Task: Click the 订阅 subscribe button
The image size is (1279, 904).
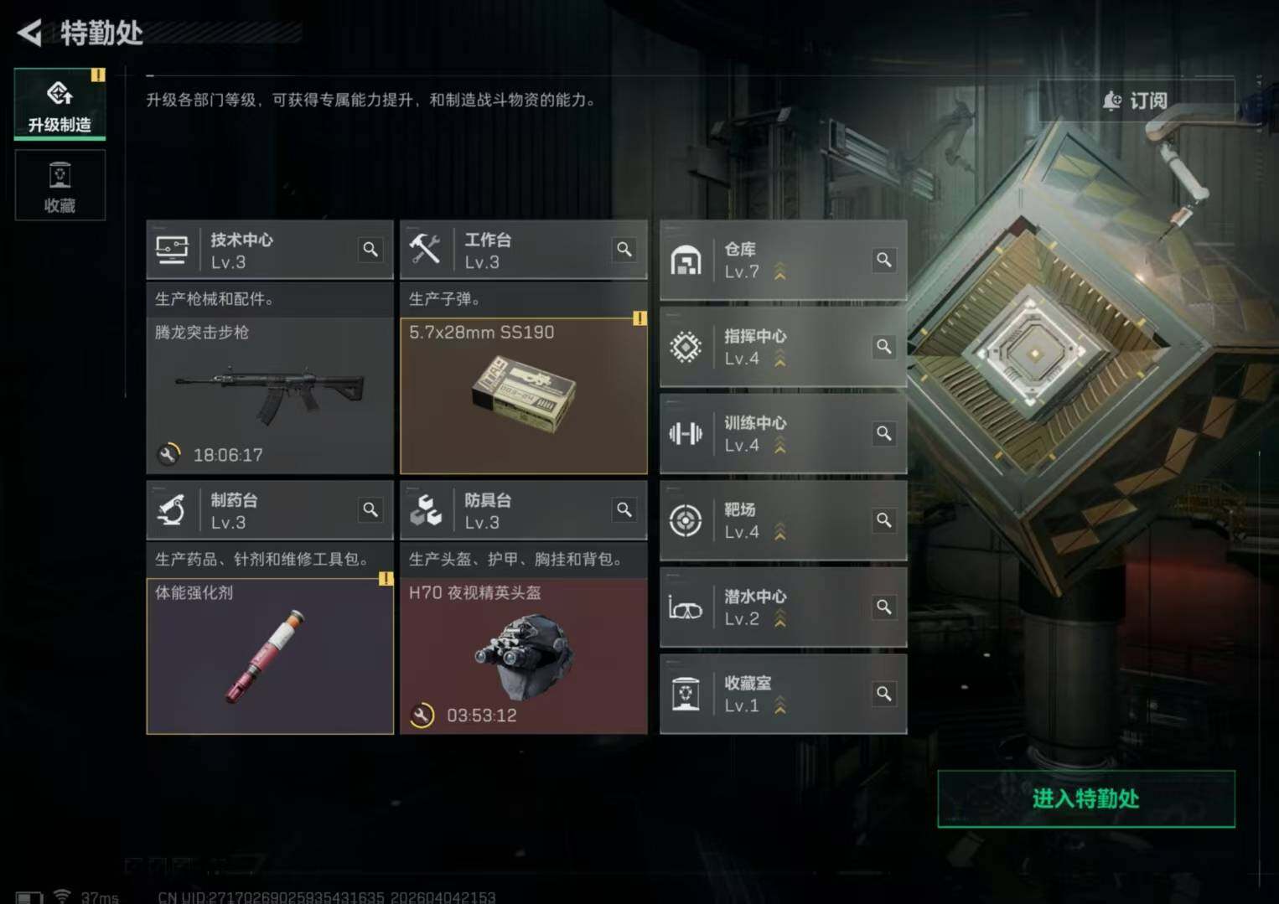Action: pos(1136,101)
